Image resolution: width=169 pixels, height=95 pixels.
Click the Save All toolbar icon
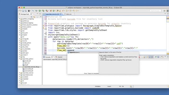coord(26,11)
